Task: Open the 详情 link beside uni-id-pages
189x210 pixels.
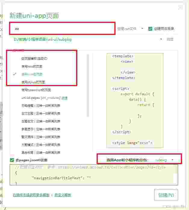Action: [65, 98]
